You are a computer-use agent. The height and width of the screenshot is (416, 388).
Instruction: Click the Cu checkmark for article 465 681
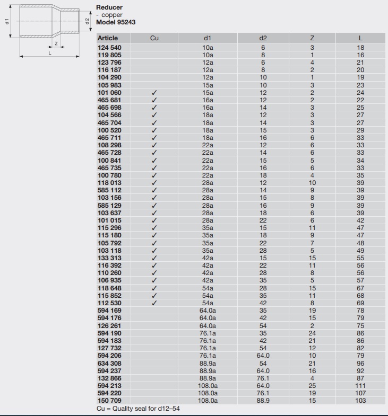(154, 100)
